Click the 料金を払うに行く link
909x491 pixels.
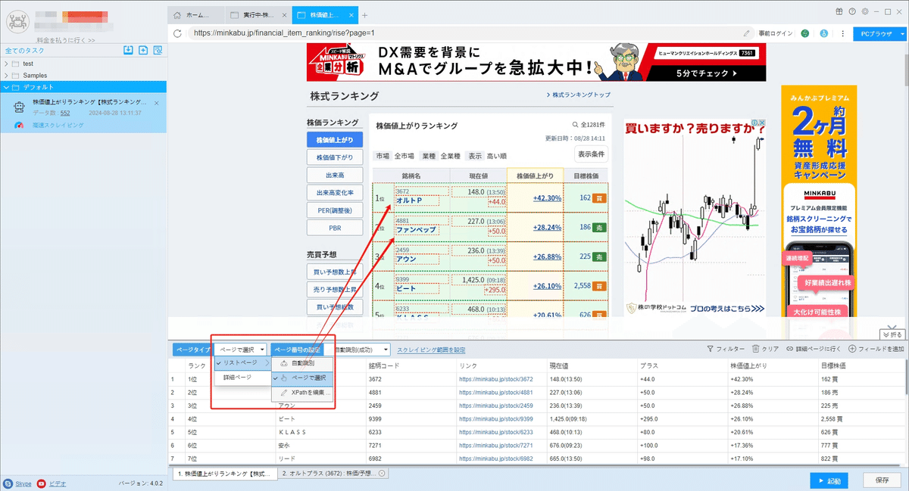click(x=66, y=40)
